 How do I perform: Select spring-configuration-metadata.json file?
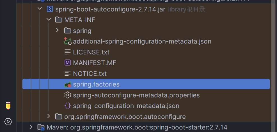[x=126, y=106]
